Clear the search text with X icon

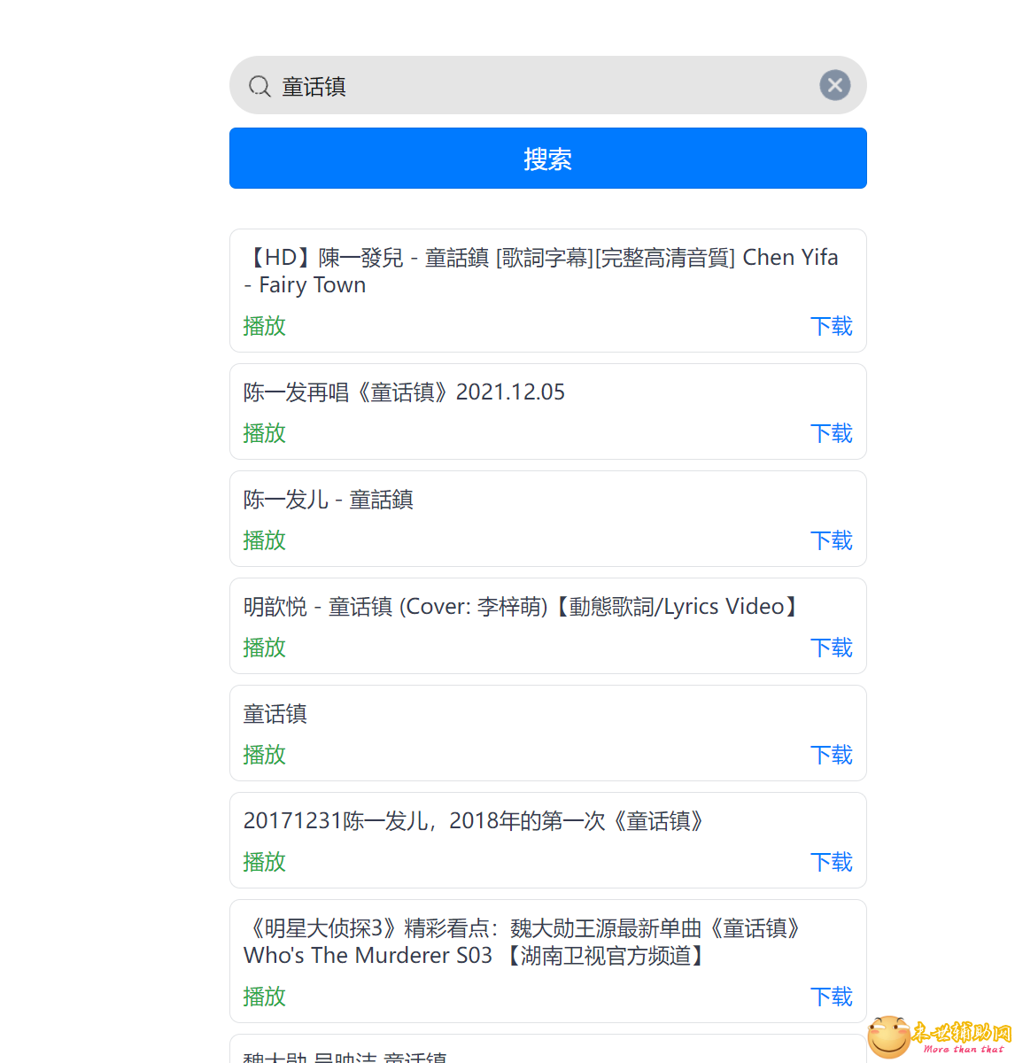[x=834, y=85]
